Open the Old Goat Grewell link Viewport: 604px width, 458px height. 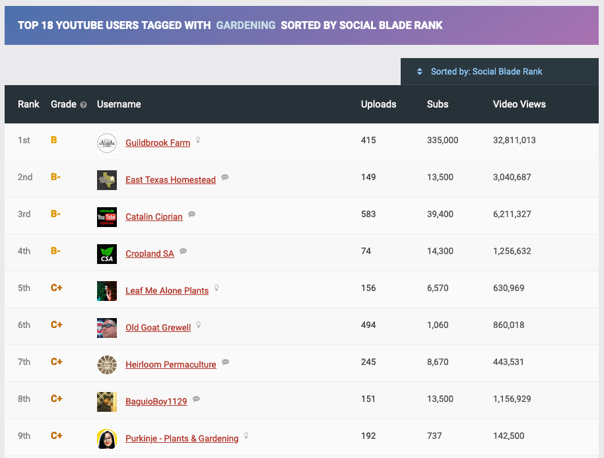(x=158, y=328)
